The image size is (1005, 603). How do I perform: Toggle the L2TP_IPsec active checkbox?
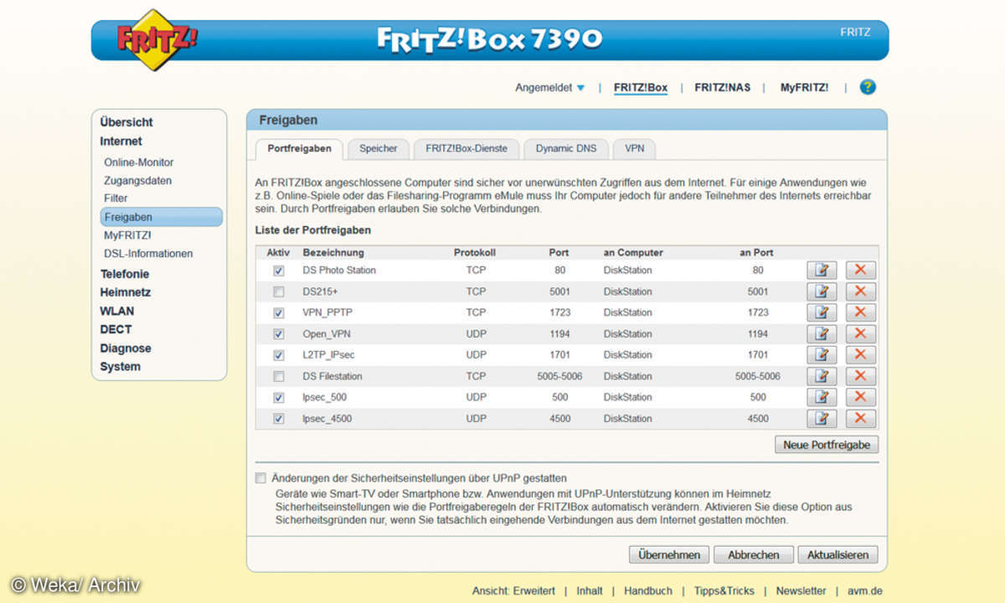click(x=278, y=355)
